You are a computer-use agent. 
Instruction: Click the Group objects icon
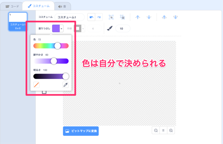(111, 17)
